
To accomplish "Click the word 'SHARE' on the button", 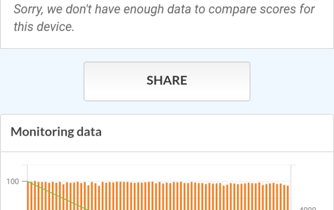I will pos(167,81).
